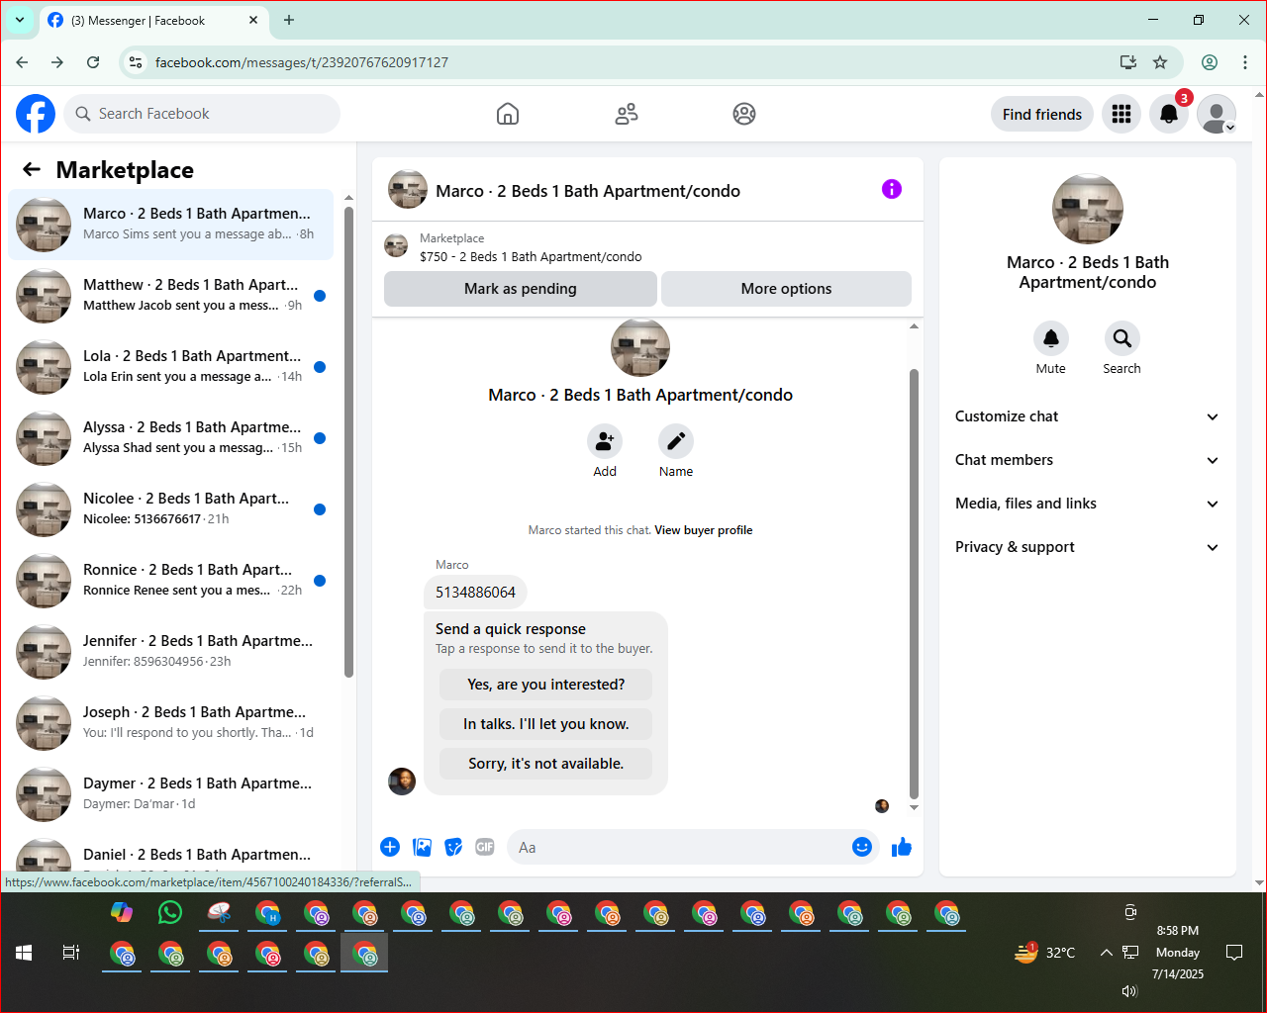This screenshot has height=1013, width=1267.
Task: Click Mark as pending button
Action: point(521,289)
